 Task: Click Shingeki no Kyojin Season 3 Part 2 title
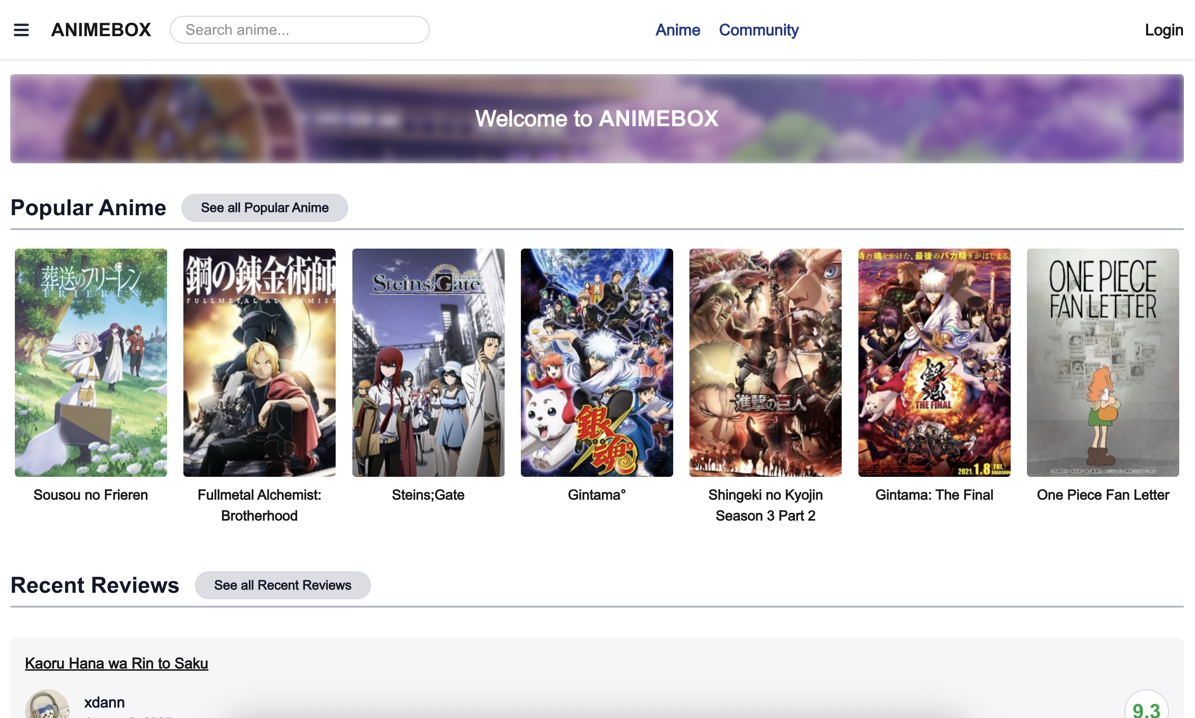[765, 505]
